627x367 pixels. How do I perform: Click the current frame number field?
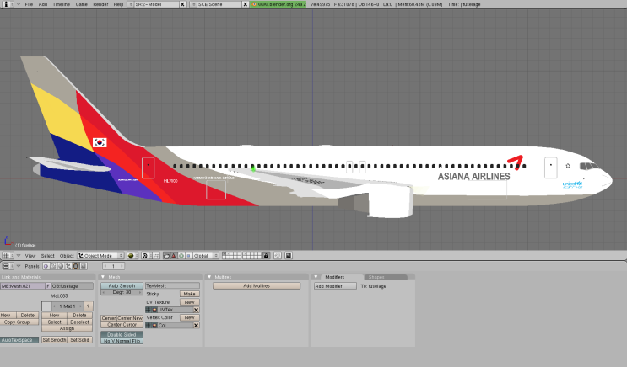pyautogui.click(x=114, y=266)
